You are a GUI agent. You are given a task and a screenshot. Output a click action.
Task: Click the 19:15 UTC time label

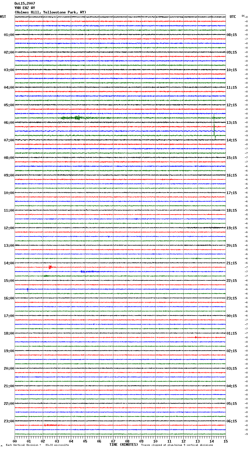[x=232, y=228]
